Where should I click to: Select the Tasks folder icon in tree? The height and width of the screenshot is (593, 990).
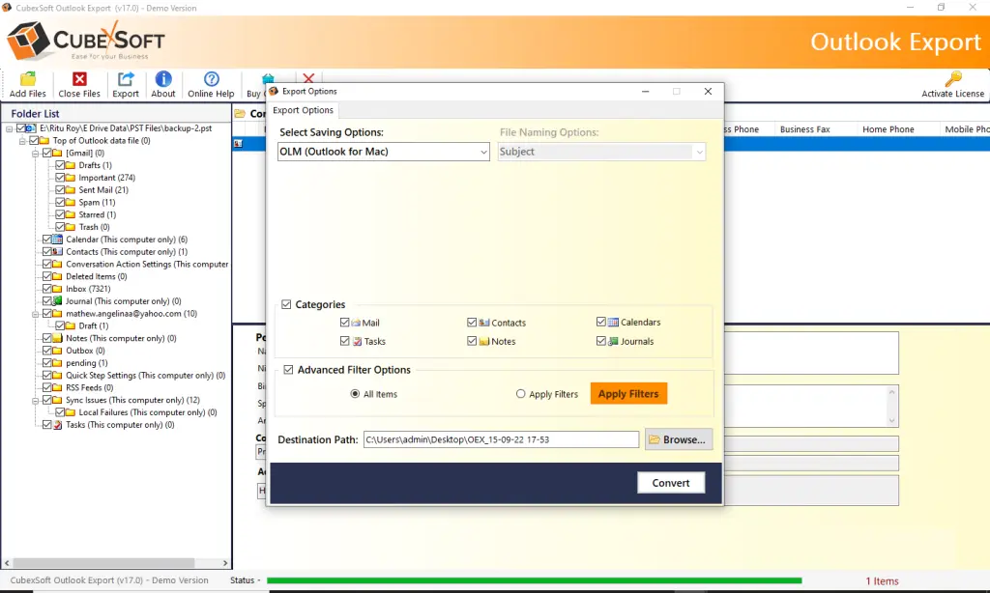(57, 425)
